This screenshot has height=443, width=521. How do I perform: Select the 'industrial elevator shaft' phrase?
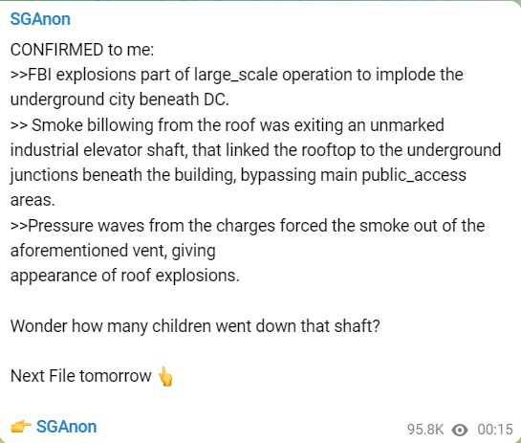pos(98,150)
